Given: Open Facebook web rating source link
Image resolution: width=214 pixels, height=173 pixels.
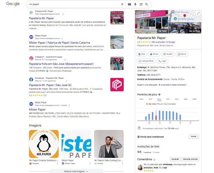Looking at the screenshot, I should click(x=147, y=152).
